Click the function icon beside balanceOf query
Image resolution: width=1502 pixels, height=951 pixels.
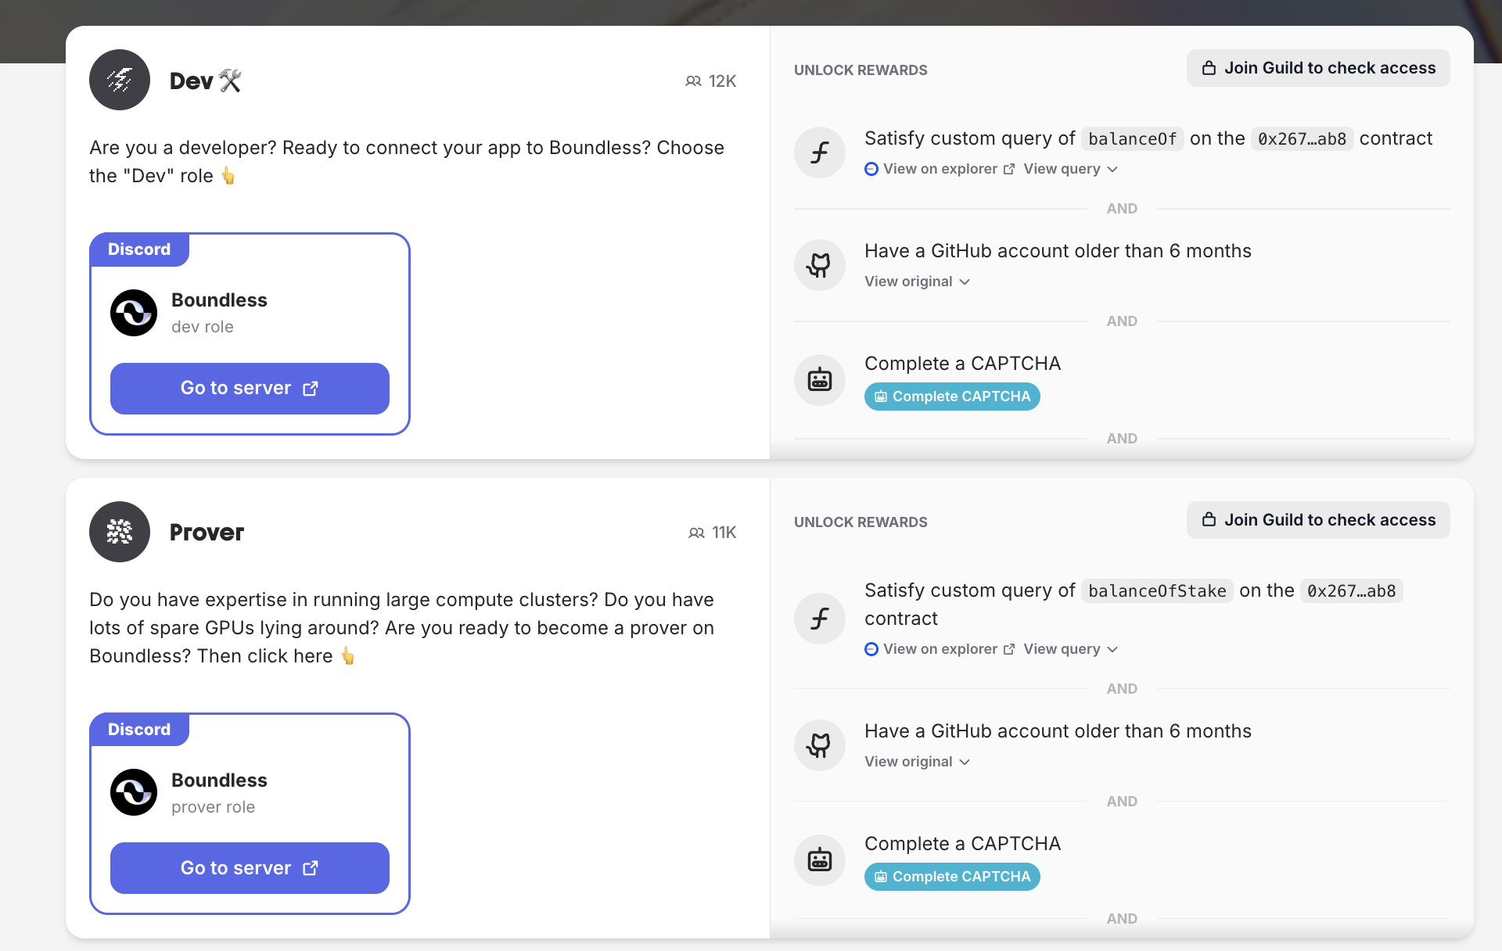[x=819, y=153]
